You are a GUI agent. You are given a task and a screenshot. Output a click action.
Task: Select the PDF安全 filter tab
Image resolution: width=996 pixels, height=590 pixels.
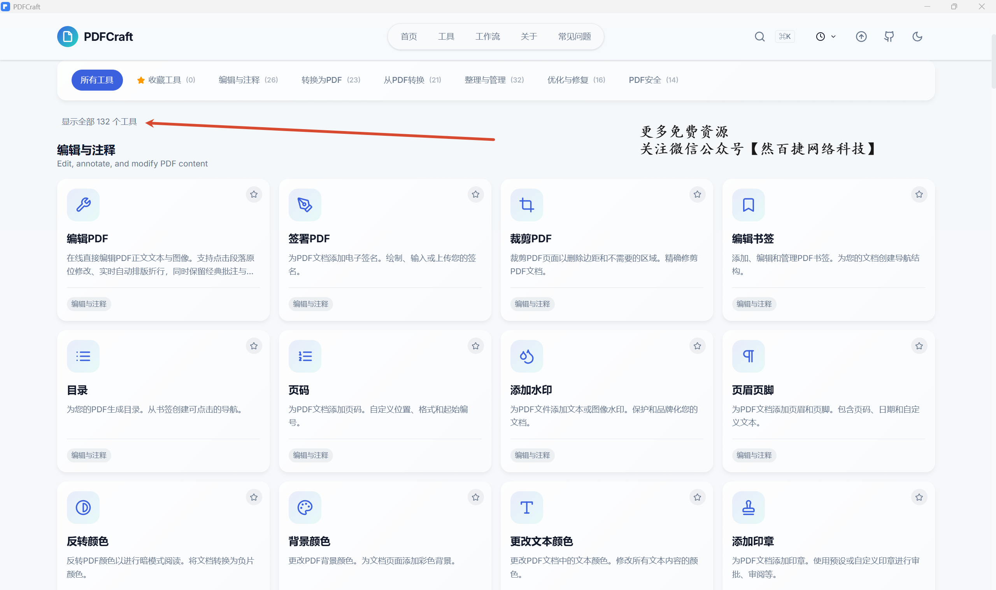(x=653, y=80)
